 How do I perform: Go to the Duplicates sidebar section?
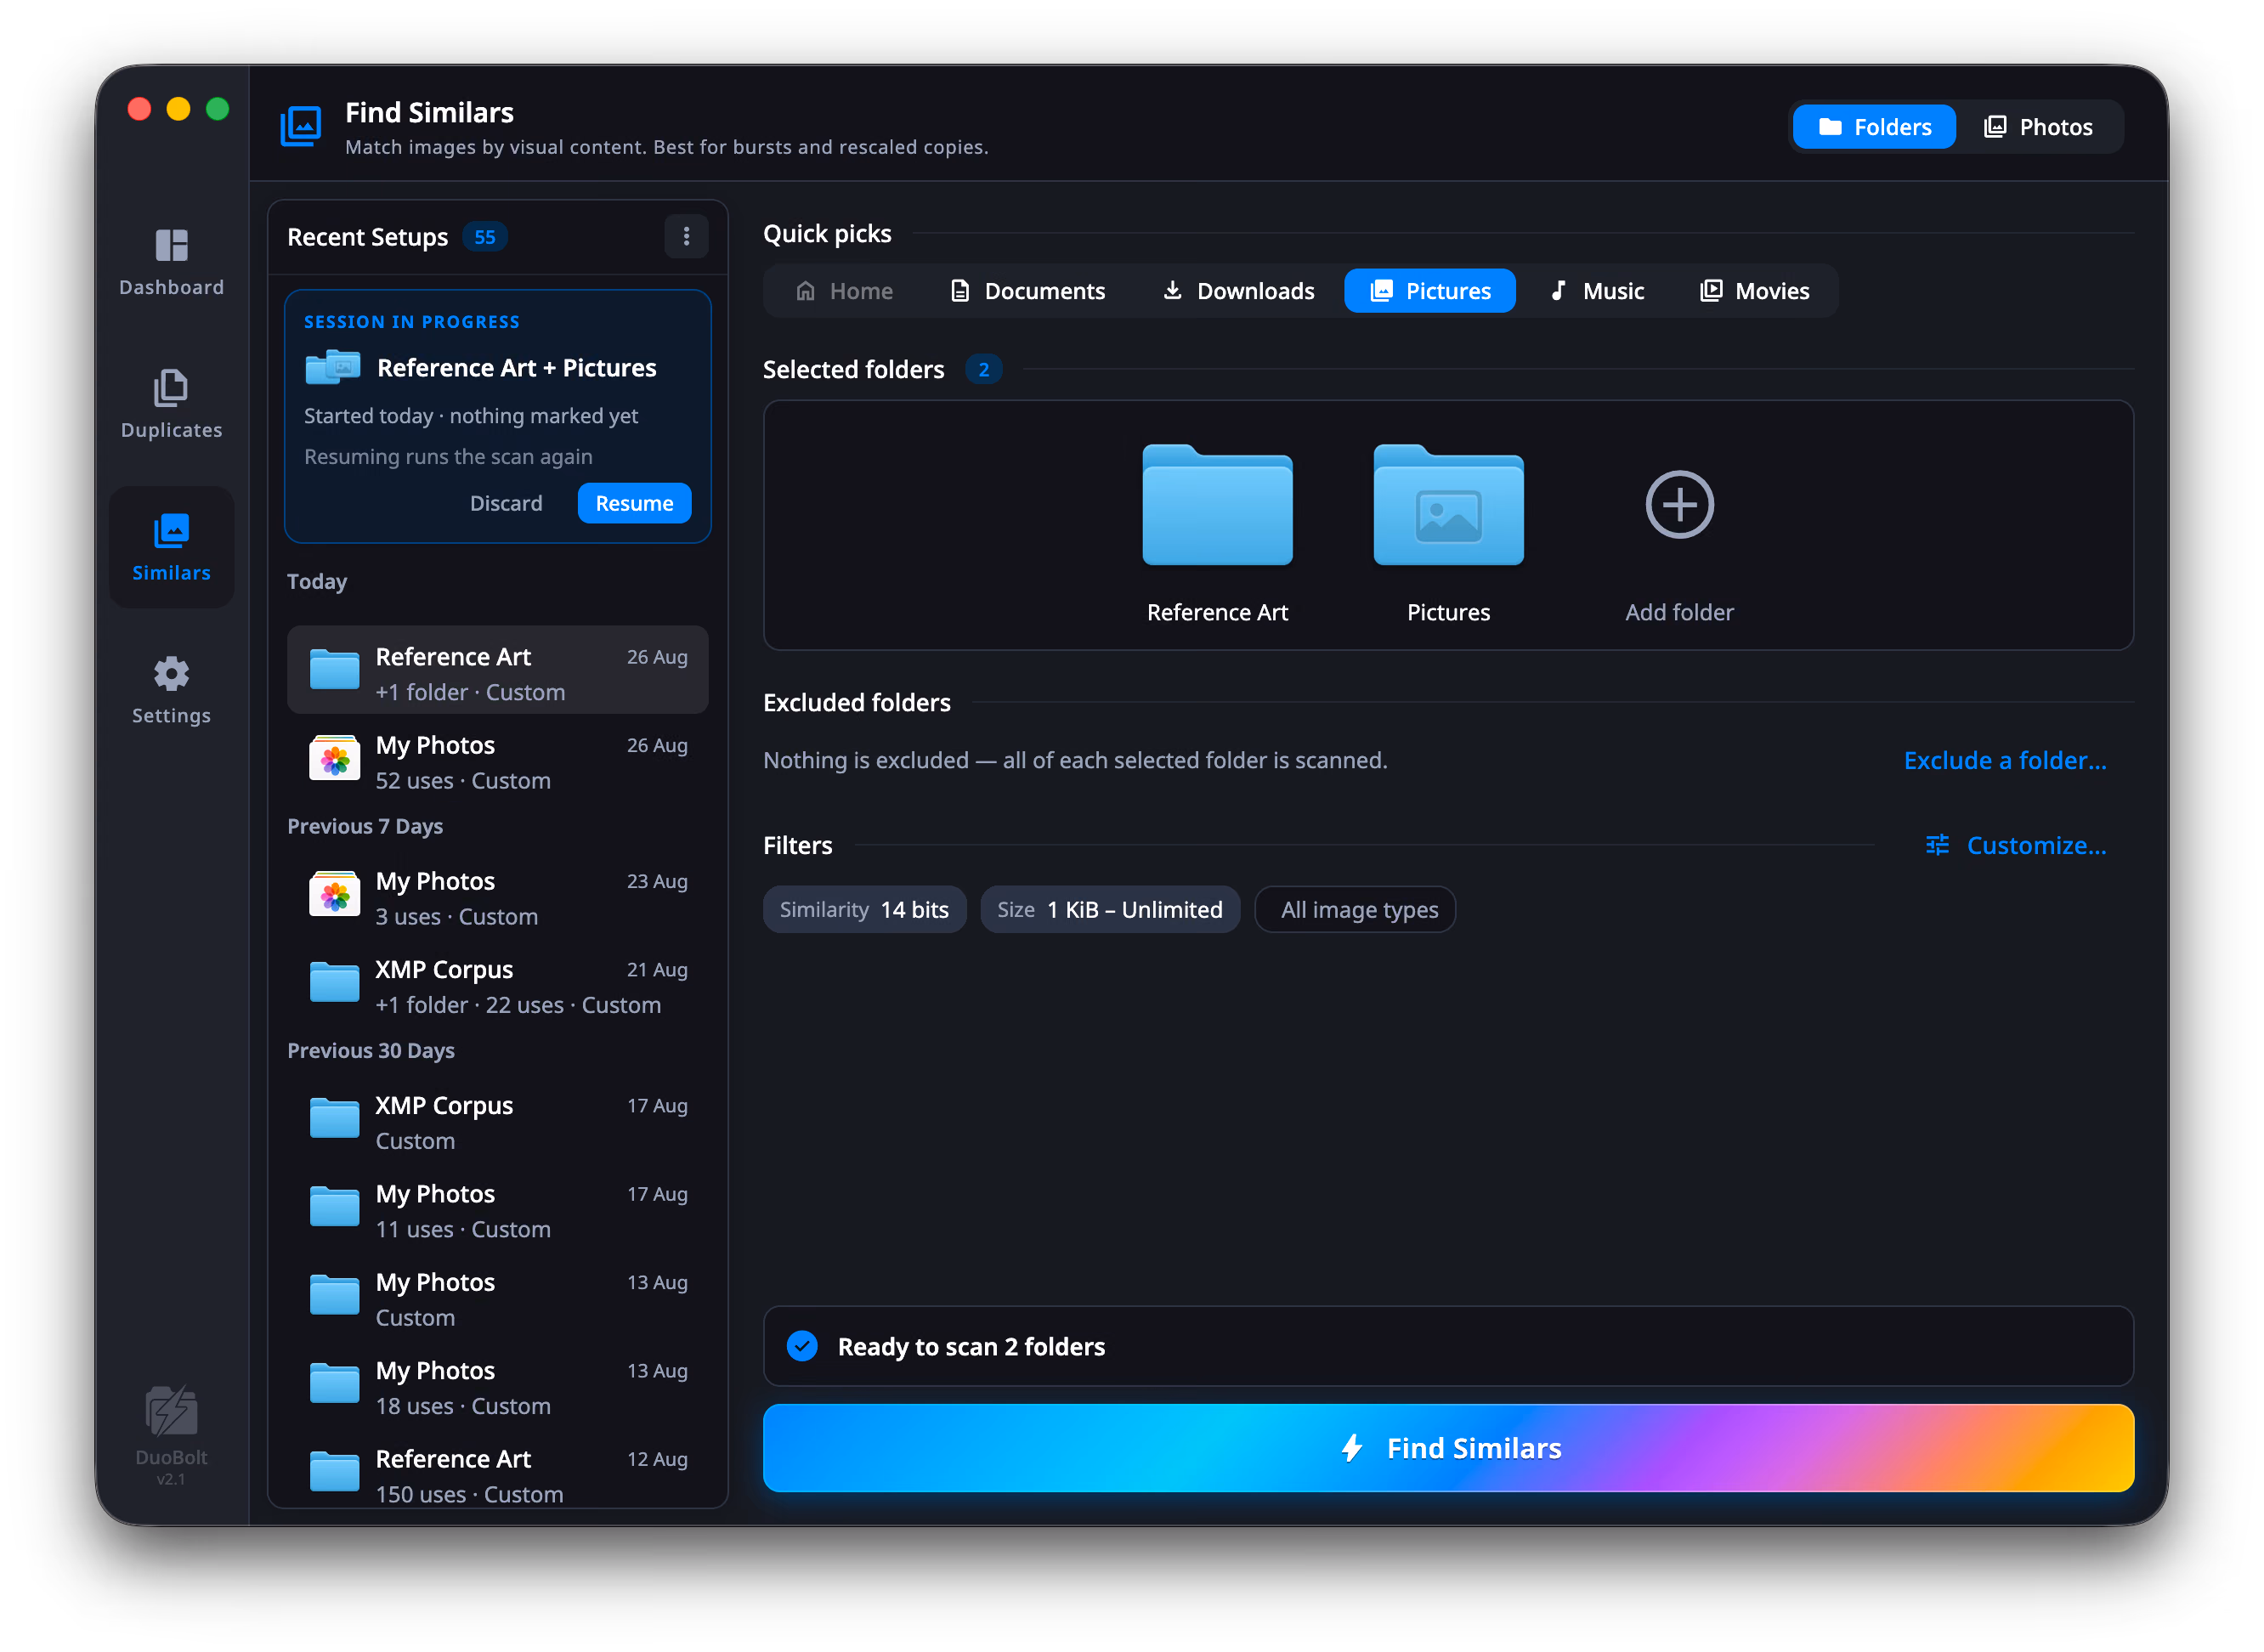171,405
